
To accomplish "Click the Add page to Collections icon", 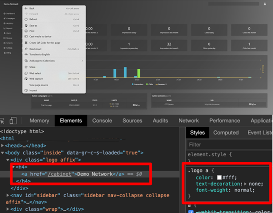I will click(26, 61).
